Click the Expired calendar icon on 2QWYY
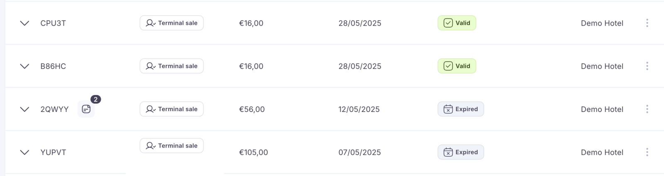 click(448, 109)
